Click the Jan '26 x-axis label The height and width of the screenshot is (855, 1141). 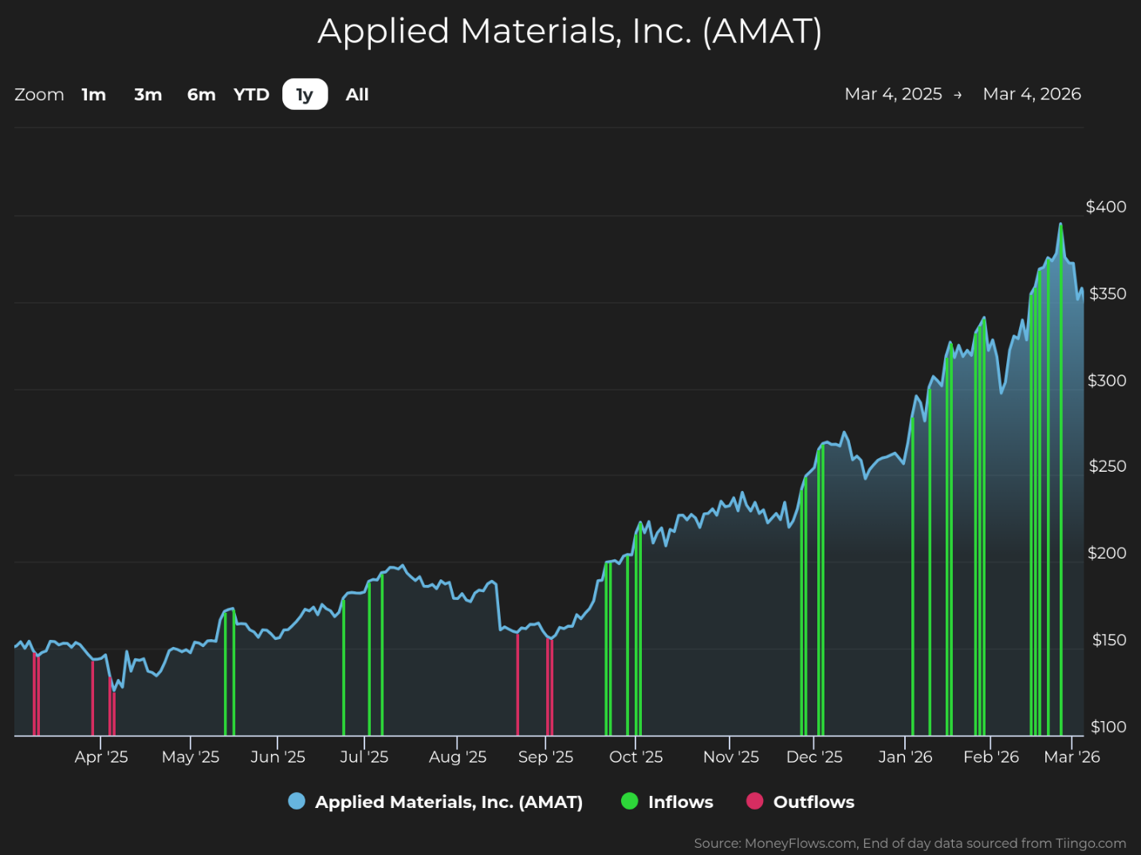tap(905, 757)
